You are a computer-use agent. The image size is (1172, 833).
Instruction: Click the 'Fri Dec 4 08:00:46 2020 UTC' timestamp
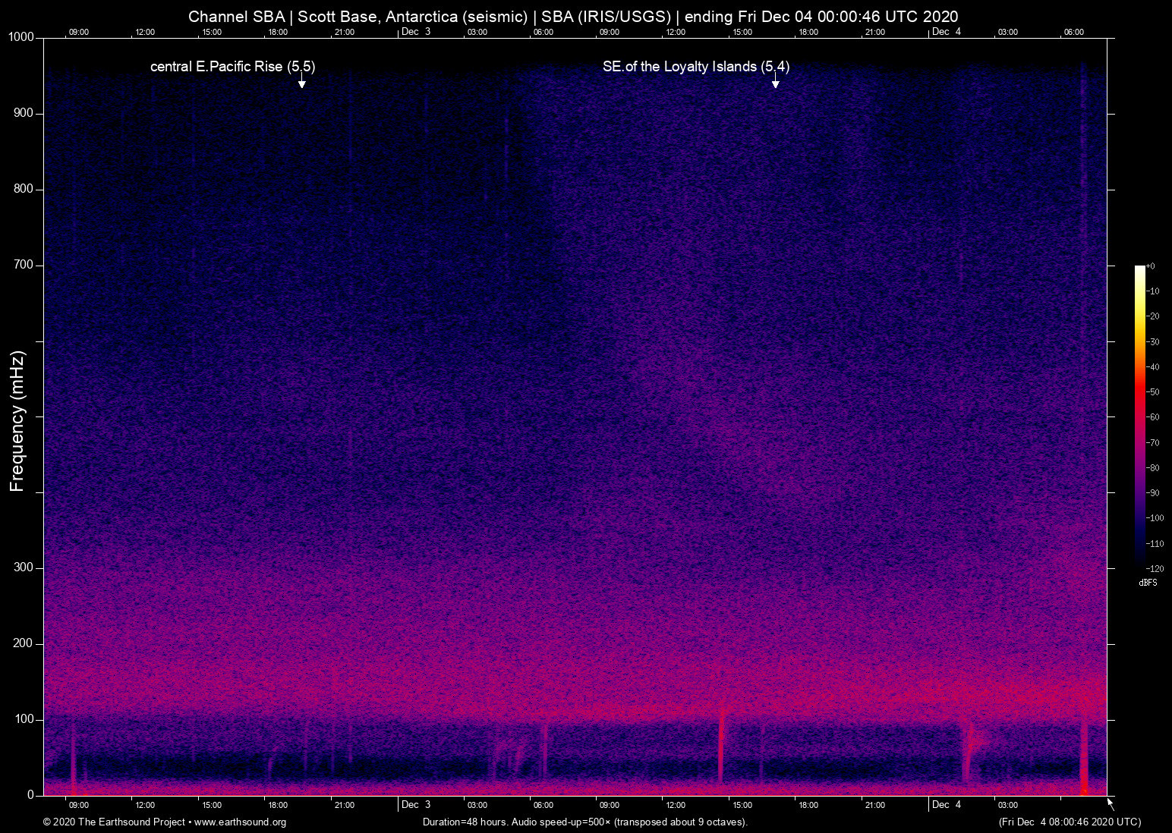1070,822
